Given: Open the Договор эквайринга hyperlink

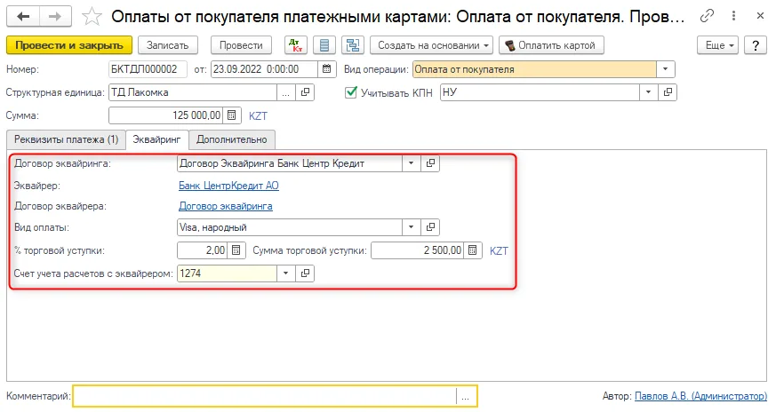Looking at the screenshot, I should pos(226,206).
